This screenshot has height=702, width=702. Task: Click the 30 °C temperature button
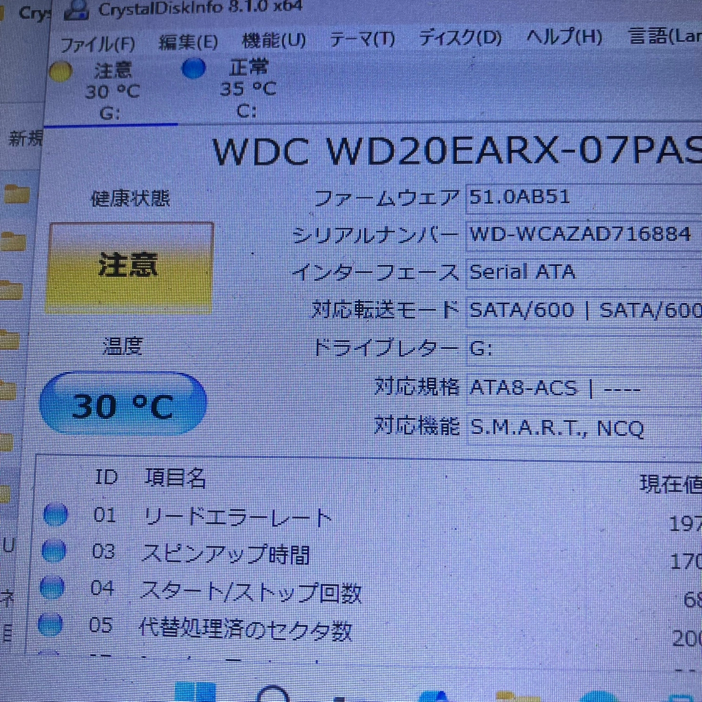[x=123, y=404]
